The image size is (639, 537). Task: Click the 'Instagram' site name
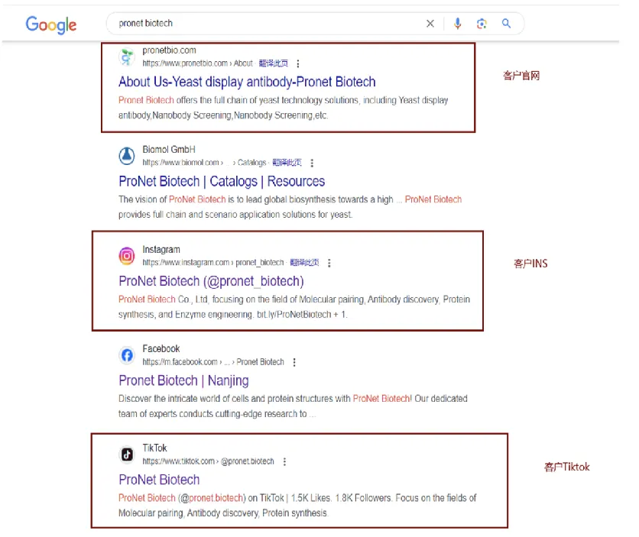point(161,249)
